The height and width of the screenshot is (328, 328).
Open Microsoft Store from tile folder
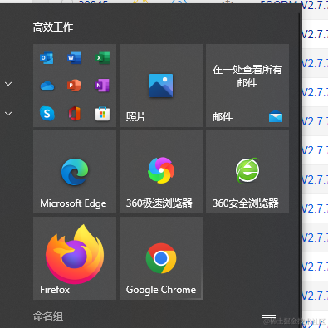[x=102, y=114]
